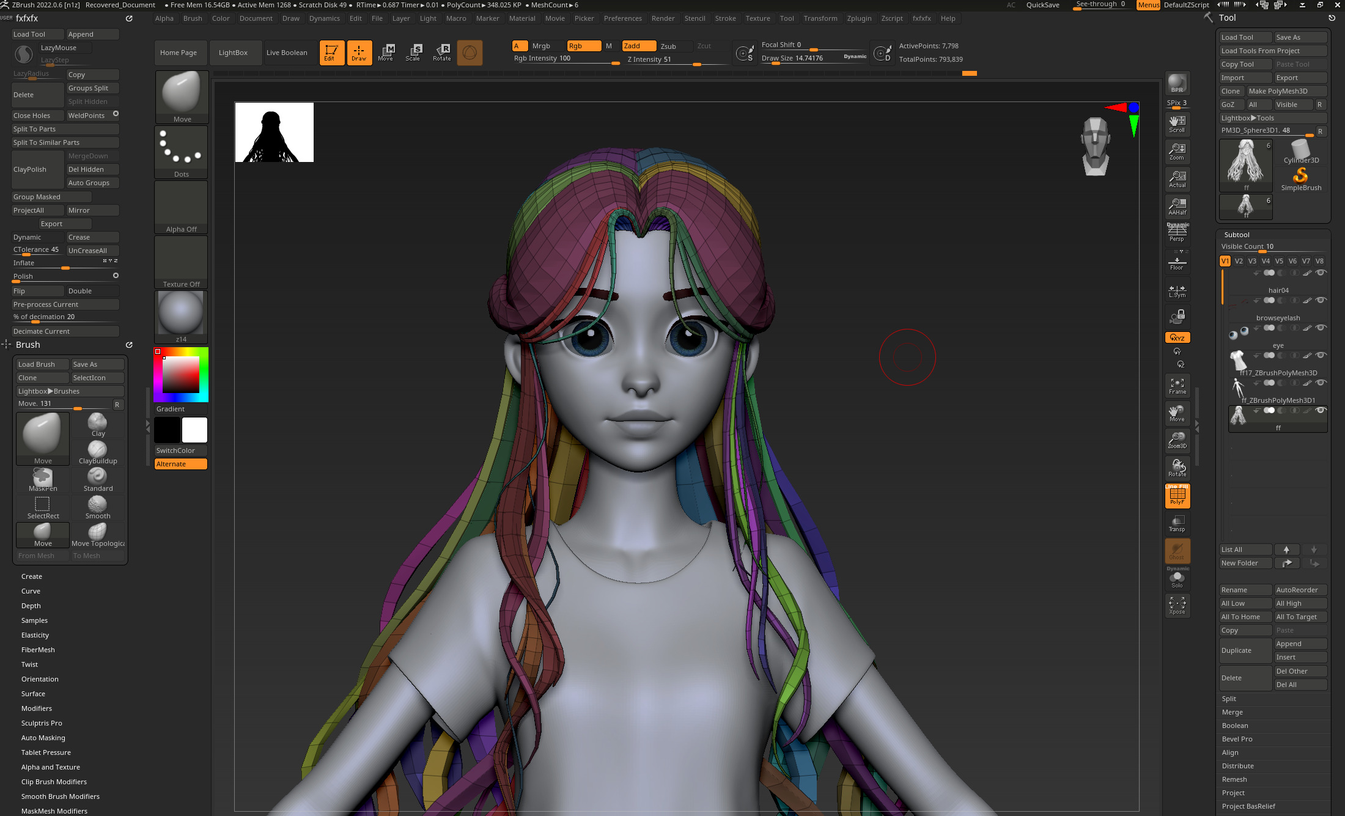1345x816 pixels.
Task: Toggle Mrgb material color mode
Action: [546, 46]
